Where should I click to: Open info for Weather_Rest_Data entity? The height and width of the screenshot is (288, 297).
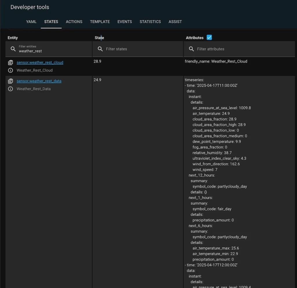[x=10, y=89]
